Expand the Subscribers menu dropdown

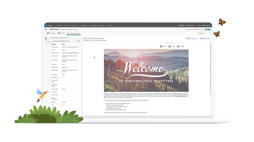[74, 25]
